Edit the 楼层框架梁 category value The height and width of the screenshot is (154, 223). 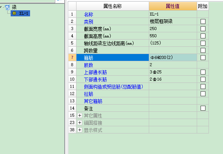click(173, 21)
